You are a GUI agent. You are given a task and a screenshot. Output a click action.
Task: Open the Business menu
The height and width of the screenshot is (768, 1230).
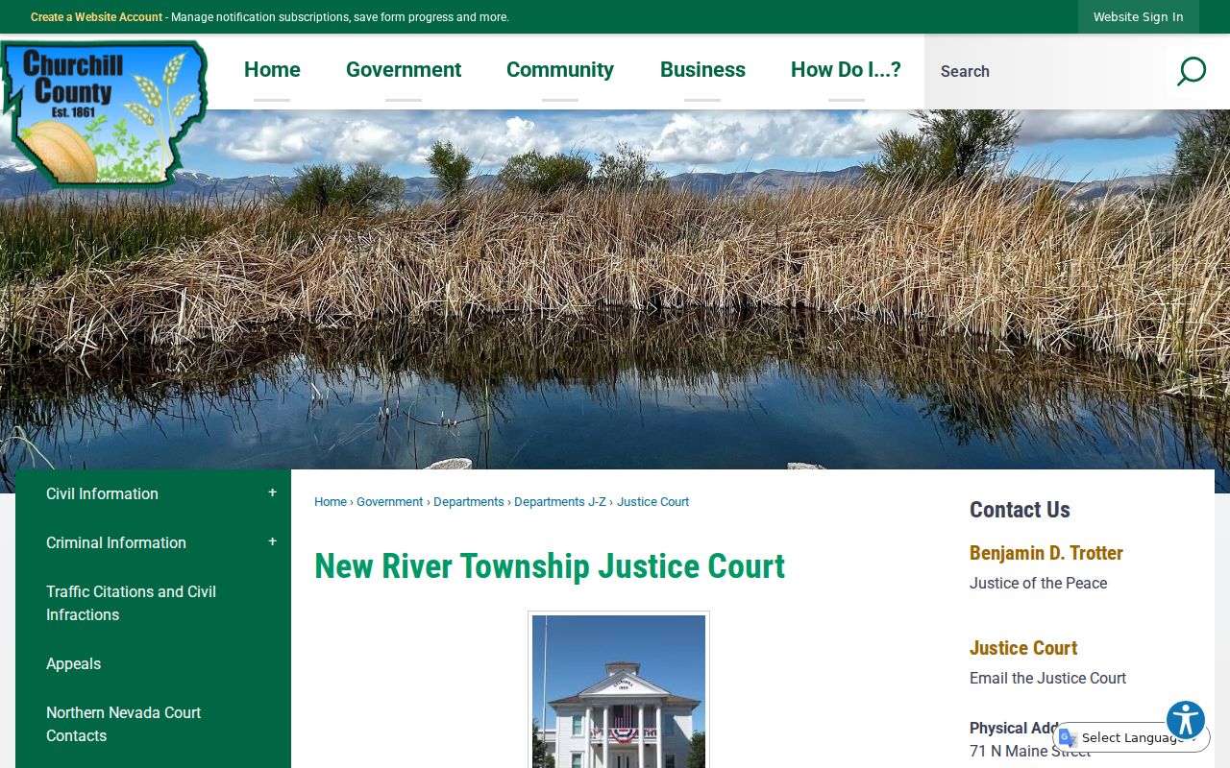[702, 70]
